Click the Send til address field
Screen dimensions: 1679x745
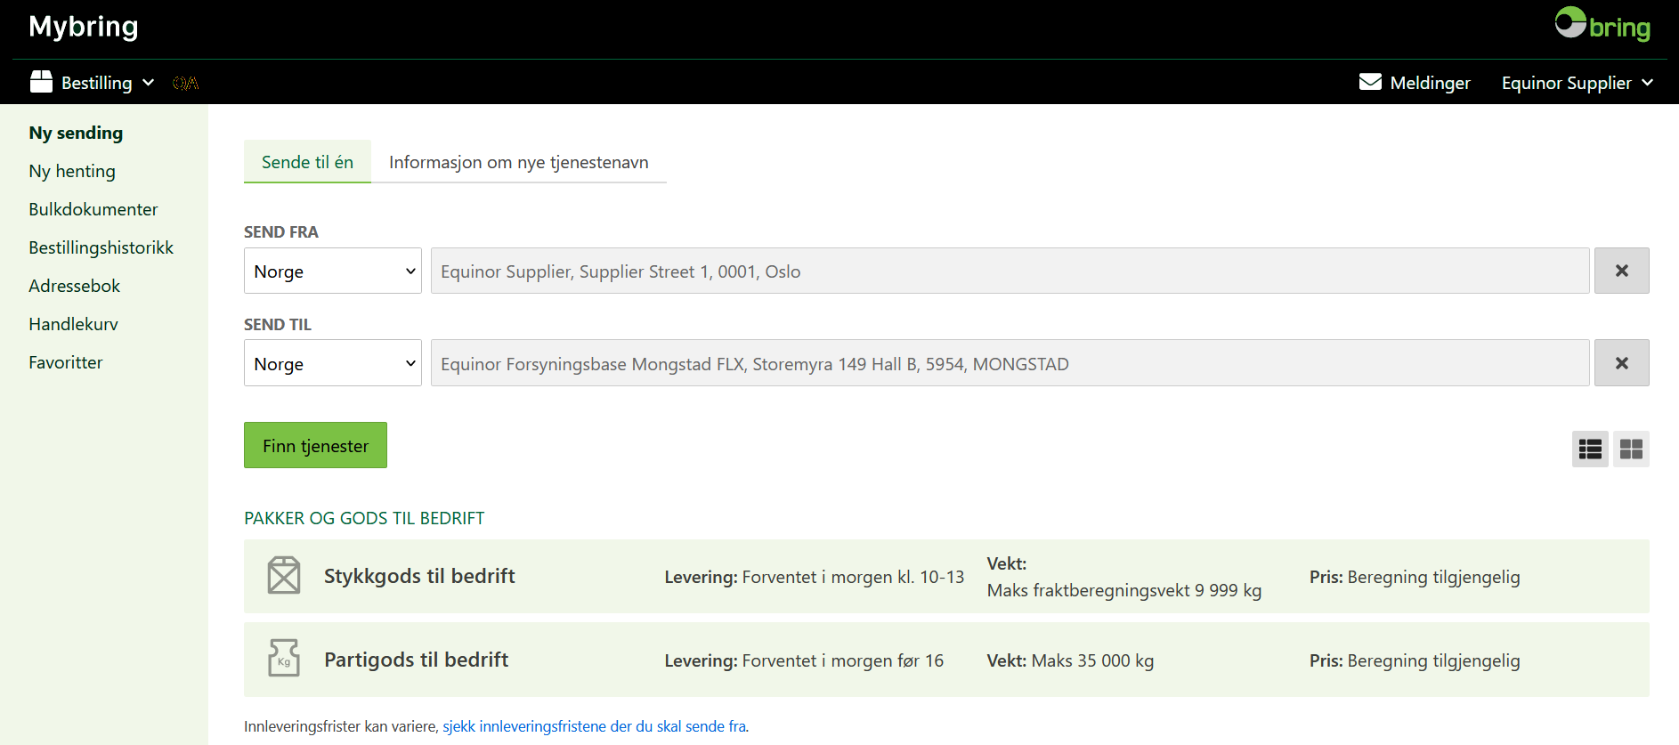[1010, 363]
